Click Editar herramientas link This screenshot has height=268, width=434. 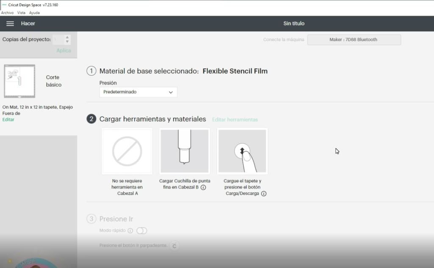click(x=235, y=120)
